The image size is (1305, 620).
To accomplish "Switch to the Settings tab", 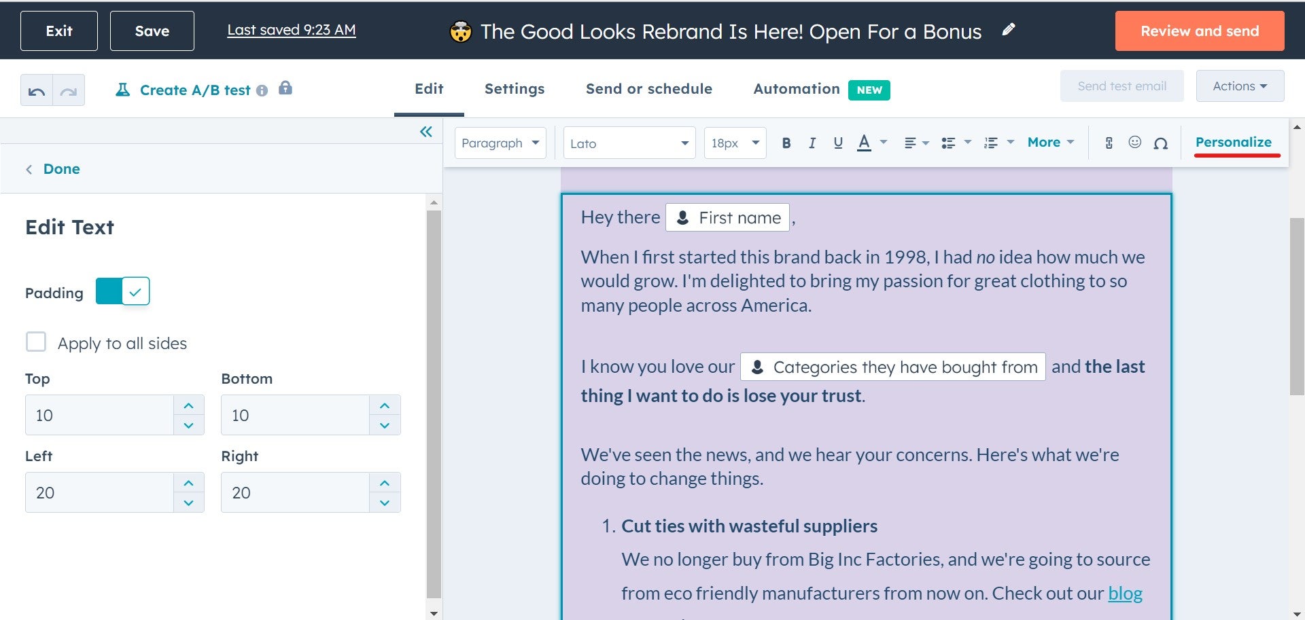I will [514, 89].
